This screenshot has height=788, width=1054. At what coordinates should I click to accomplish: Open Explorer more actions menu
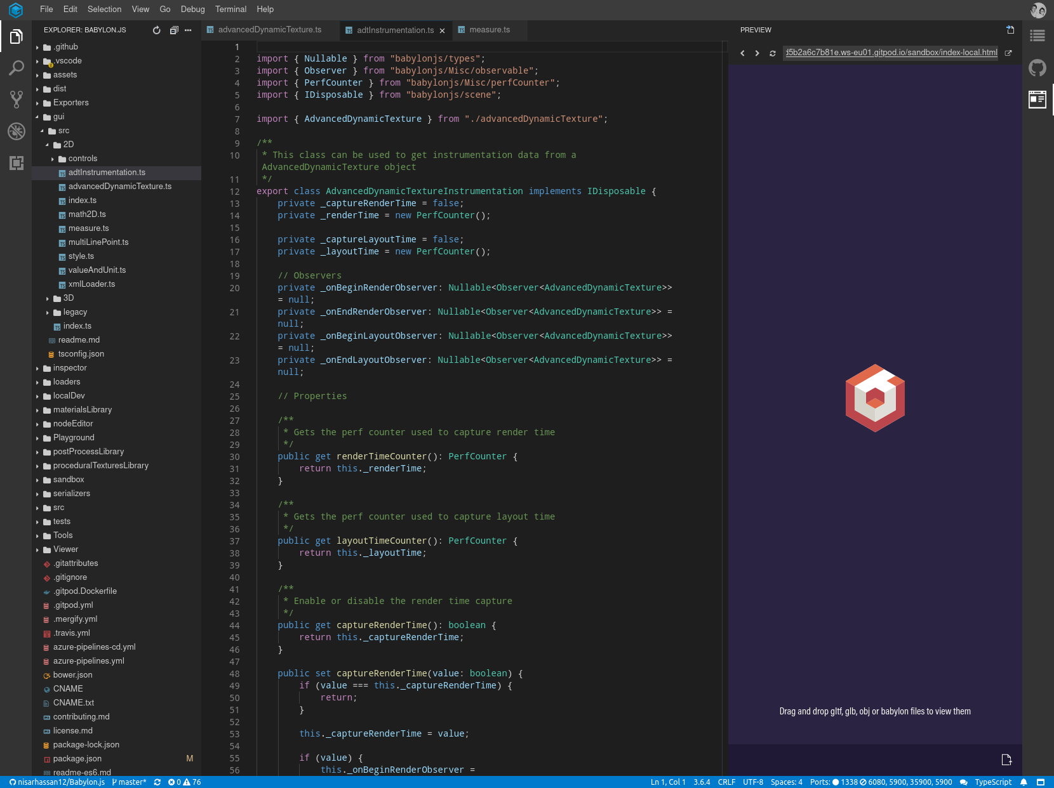tap(188, 30)
